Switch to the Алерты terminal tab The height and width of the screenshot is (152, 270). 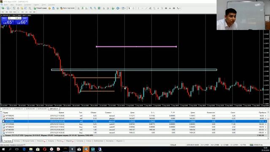pyautogui.click(x=51, y=141)
